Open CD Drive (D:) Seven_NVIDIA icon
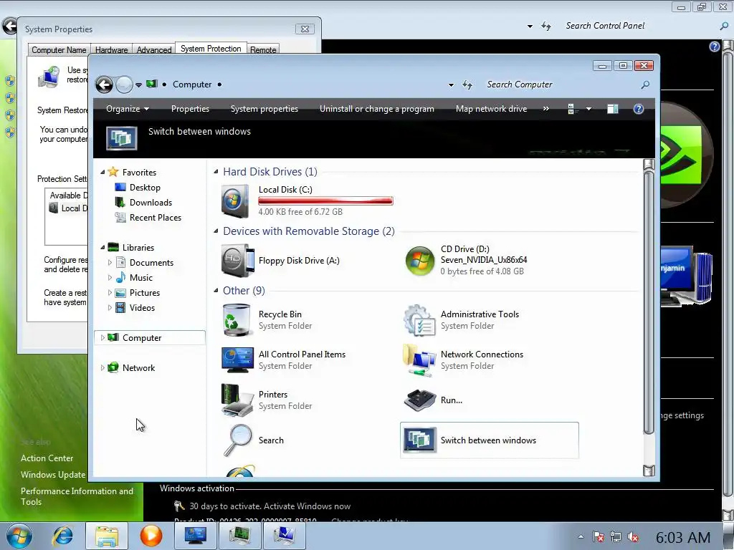This screenshot has width=734, height=550. (420, 261)
